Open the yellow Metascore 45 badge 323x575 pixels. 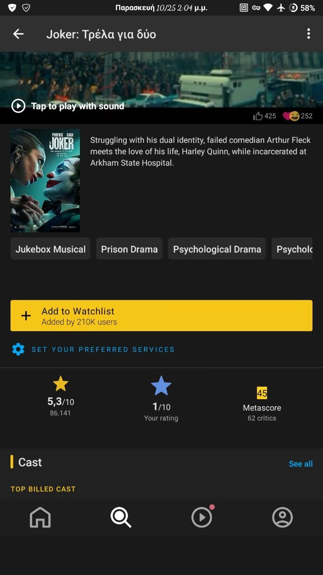tap(262, 393)
